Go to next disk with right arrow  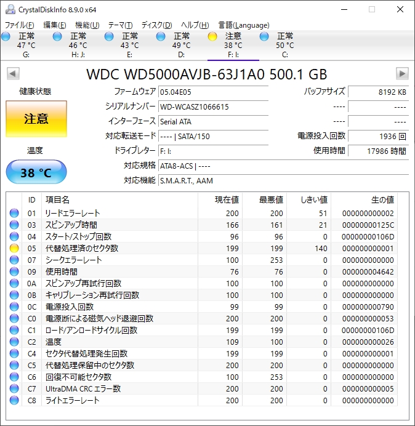402,73
